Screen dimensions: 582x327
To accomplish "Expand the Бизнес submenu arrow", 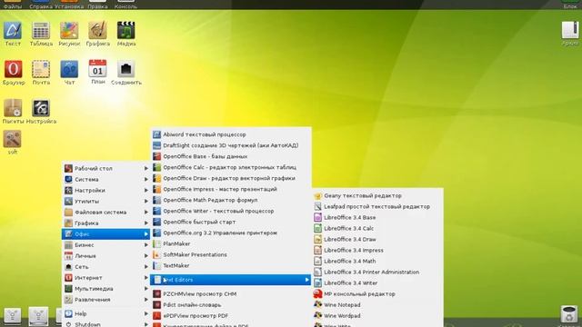I will [x=145, y=245].
